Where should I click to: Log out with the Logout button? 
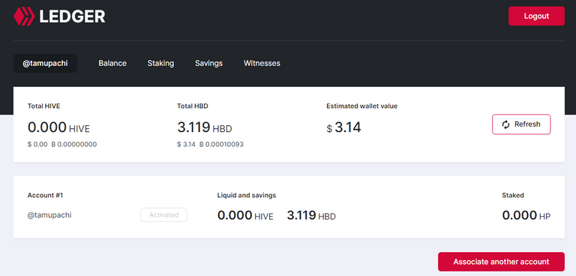coord(536,16)
